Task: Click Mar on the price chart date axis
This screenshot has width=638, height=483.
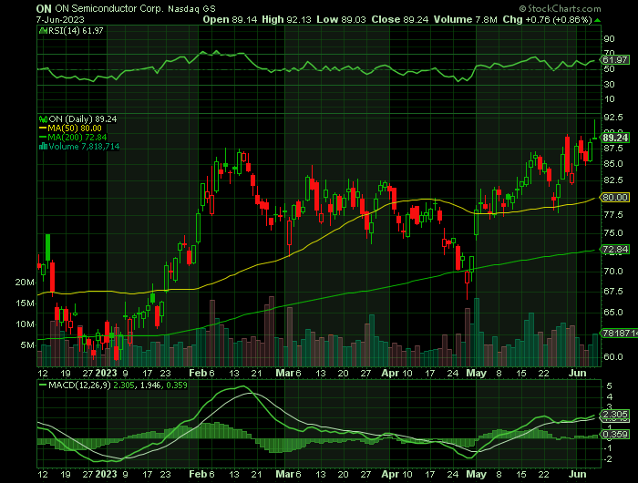Action: [x=284, y=373]
